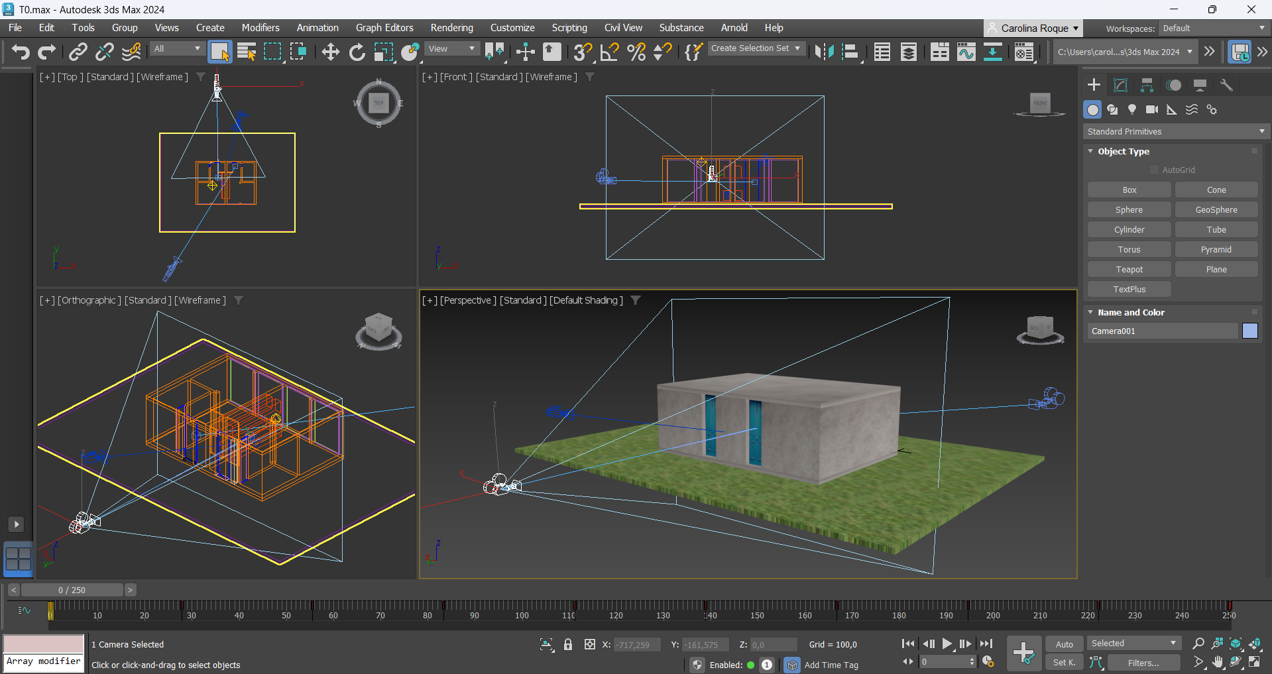Open the Rendering menu
The width and height of the screenshot is (1272, 674).
point(451,28)
